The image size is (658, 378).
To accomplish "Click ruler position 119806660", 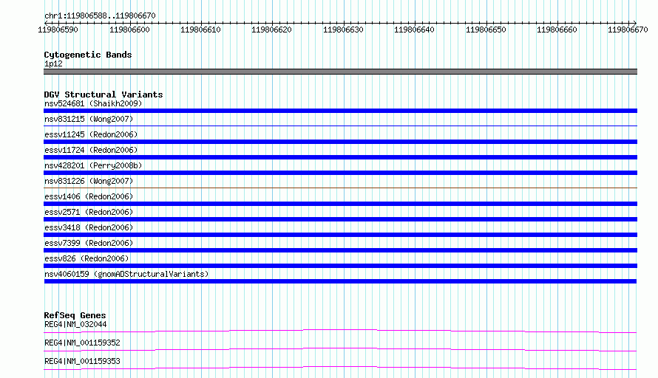I will point(557,30).
